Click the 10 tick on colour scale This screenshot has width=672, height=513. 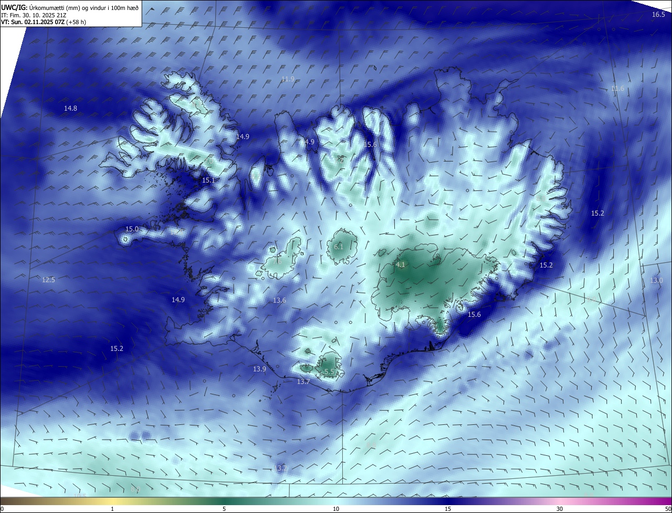click(x=336, y=509)
